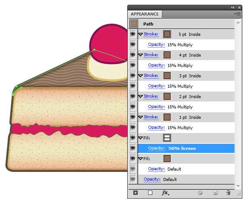The width and height of the screenshot is (248, 203).
Task: Click the Duplicate Selected Item icon
Action: tap(215, 193)
